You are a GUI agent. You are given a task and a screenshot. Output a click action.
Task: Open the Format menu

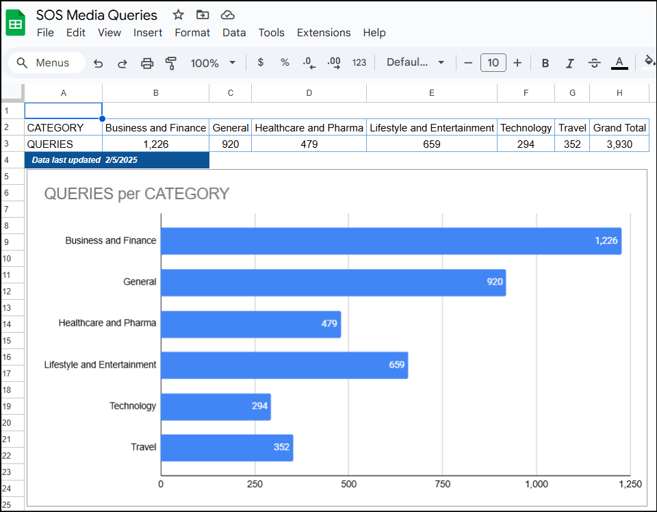point(192,33)
